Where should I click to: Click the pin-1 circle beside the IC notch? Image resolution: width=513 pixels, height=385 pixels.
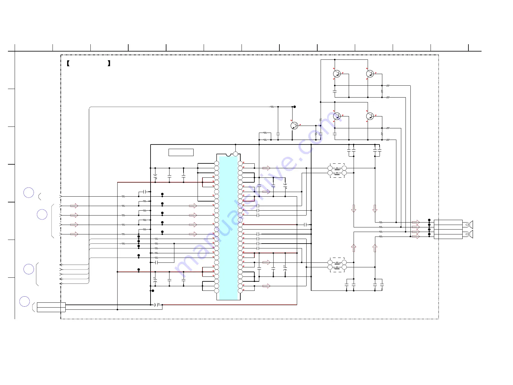tap(235, 154)
